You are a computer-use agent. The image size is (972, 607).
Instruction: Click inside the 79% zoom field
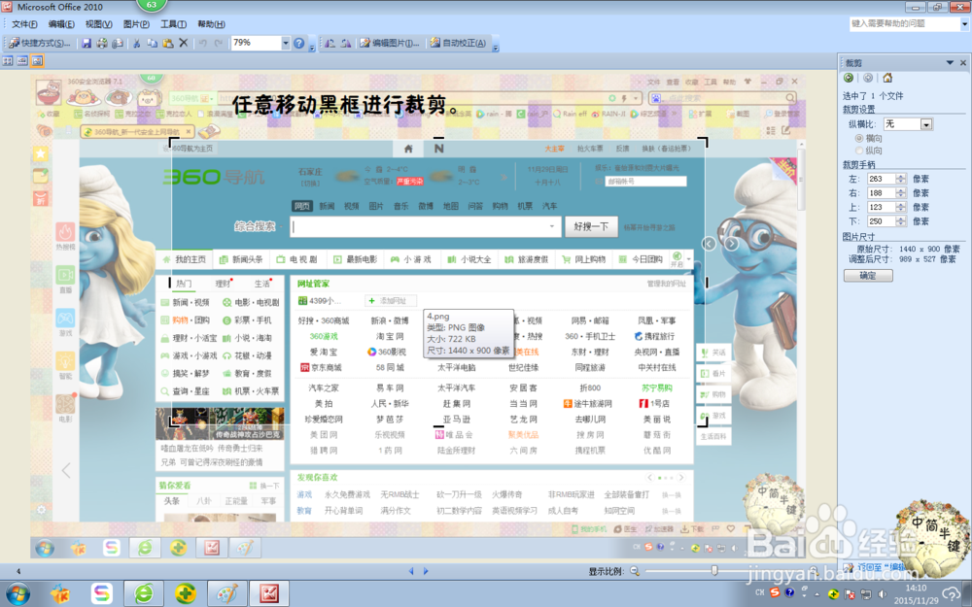(256, 43)
